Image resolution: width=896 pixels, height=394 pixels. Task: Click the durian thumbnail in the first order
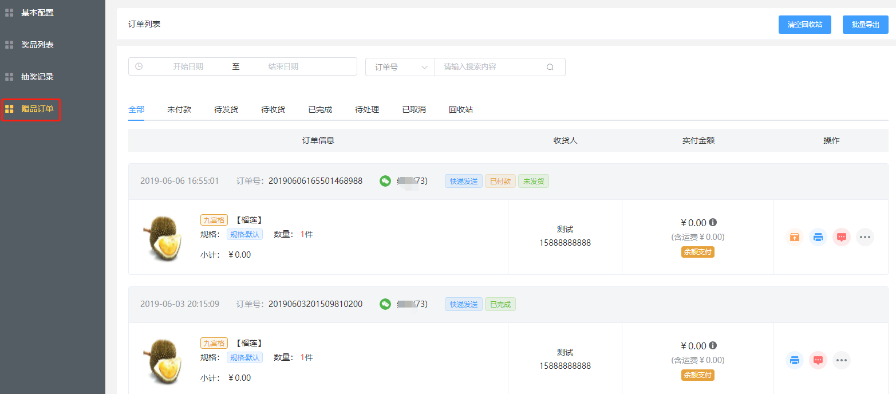pyautogui.click(x=161, y=237)
